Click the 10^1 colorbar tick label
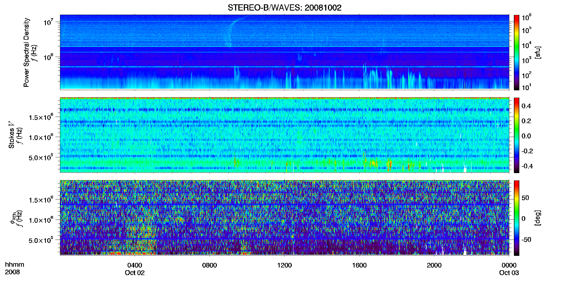Screen dimensions: 569x293 pyautogui.click(x=527, y=87)
